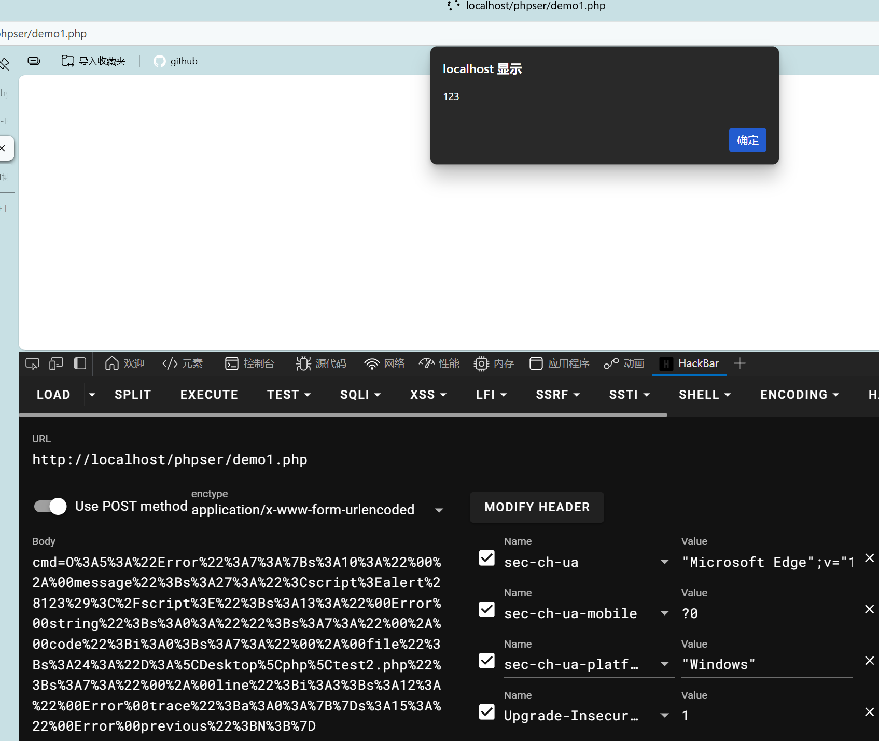Viewport: 879px width, 741px height.
Task: Expand the enctype dropdown
Action: click(439, 510)
